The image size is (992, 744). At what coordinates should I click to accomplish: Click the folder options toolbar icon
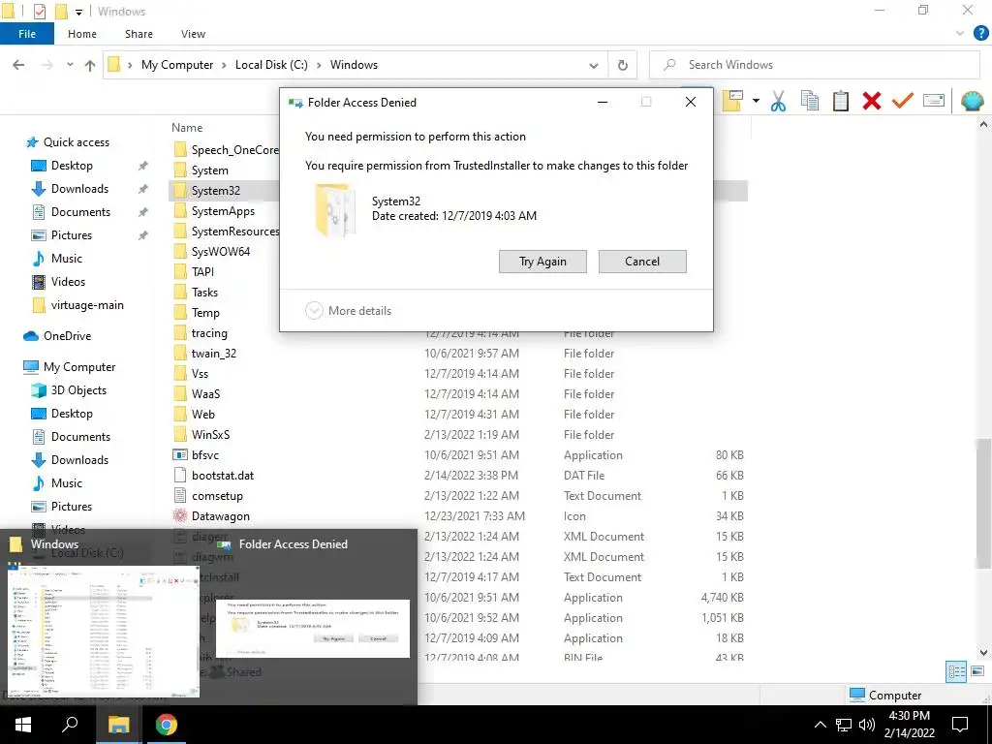[732, 101]
